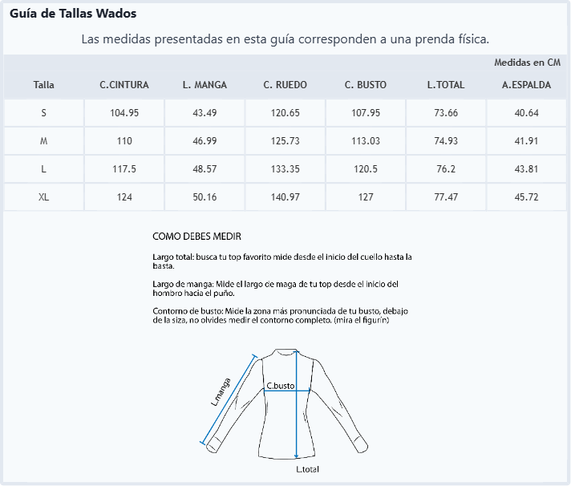Screen dimensions: 571x486
Task: Click the C.busto label on garment diagram
Action: point(281,386)
